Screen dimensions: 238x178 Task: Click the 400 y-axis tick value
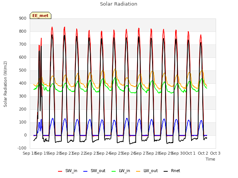coord(23,83)
